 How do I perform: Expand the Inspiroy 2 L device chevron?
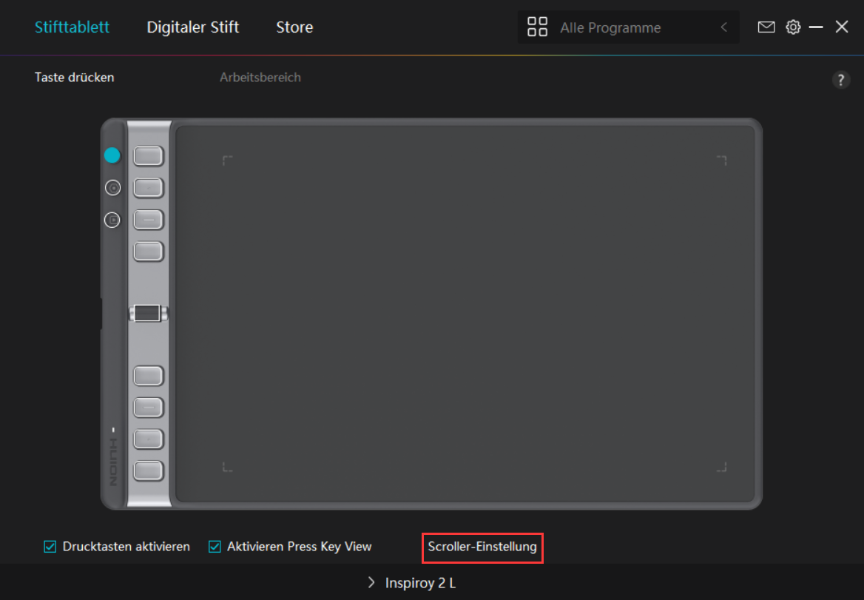[371, 583]
